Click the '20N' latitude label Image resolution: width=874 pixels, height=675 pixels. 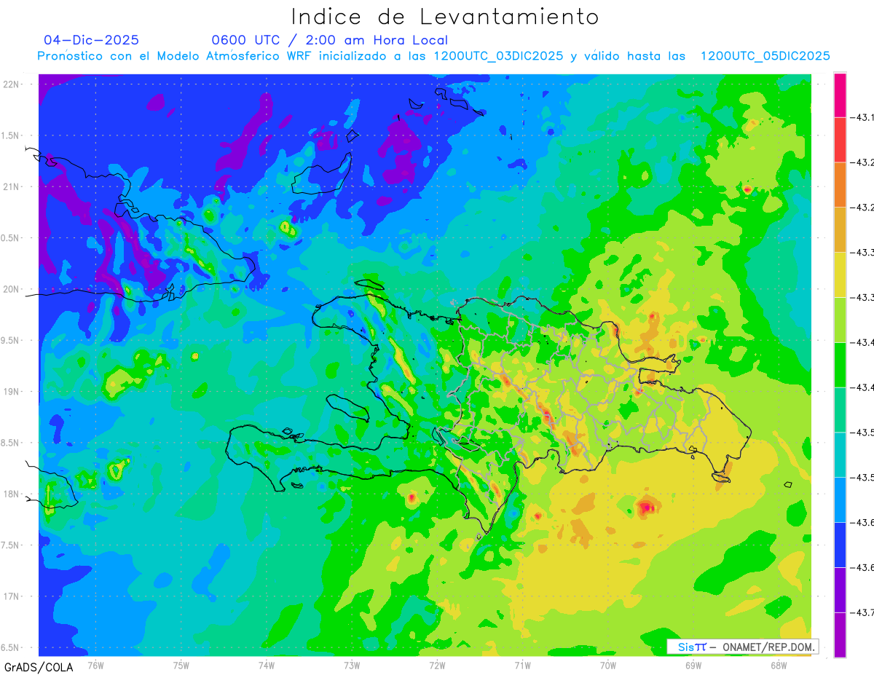(12, 289)
